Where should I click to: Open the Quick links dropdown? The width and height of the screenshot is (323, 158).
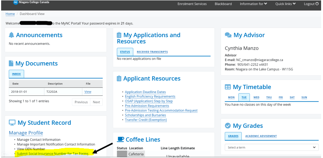tap(285, 4)
